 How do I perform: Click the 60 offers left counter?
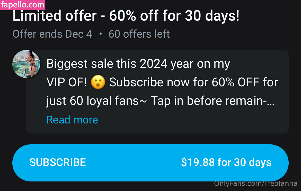[139, 34]
